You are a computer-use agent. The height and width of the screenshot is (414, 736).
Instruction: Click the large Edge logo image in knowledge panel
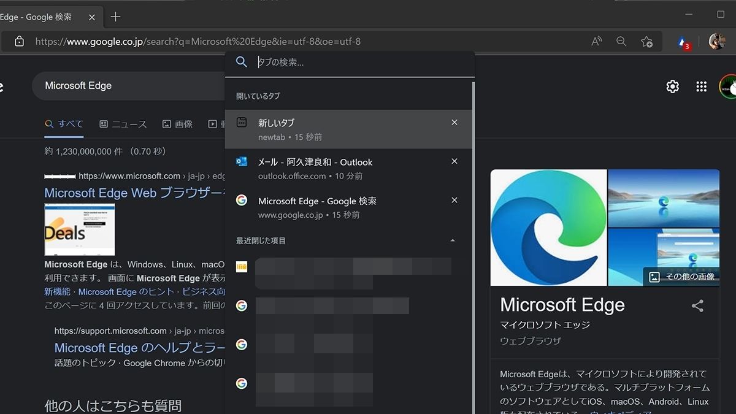(548, 228)
